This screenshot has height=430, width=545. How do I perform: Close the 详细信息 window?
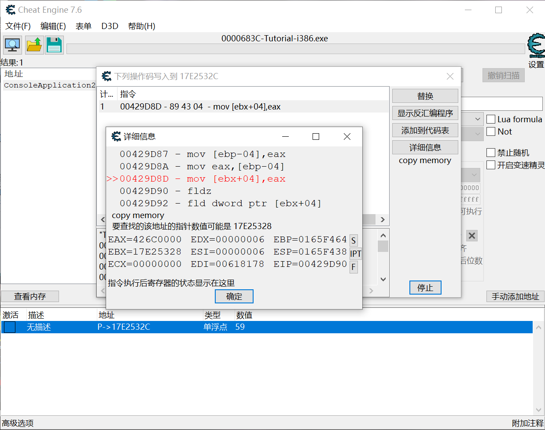347,137
